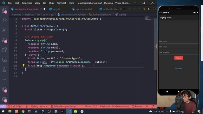Open Adobe Illustrator from the taskbar
Screen dimensions: 203x114
click(x=62, y=111)
